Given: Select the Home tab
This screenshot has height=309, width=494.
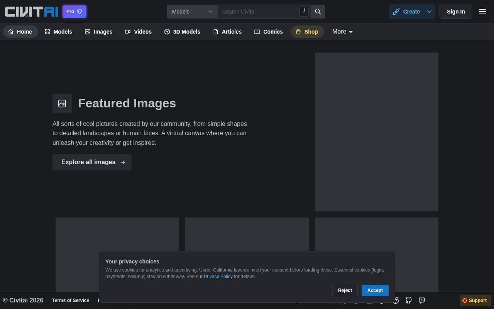Looking at the screenshot, I should pyautogui.click(x=20, y=32).
